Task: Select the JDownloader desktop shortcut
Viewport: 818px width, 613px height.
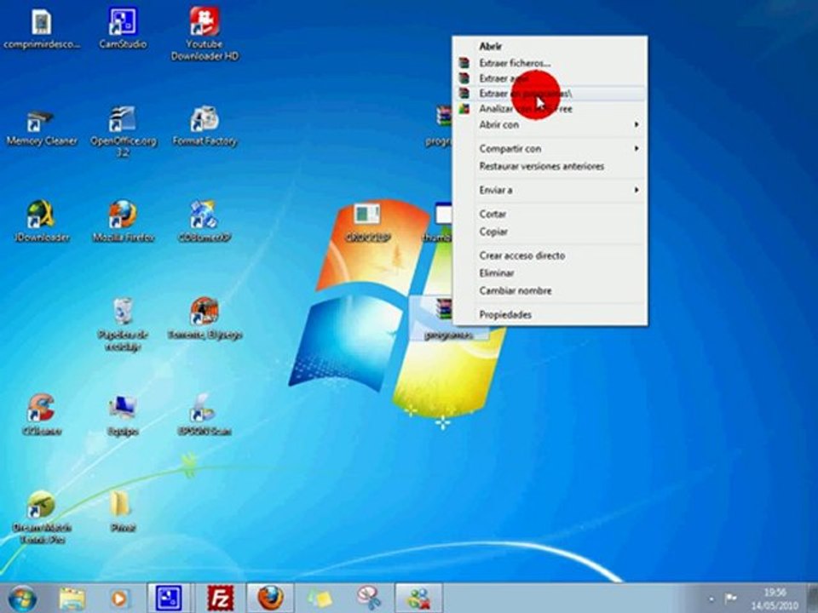Action: coord(42,221)
